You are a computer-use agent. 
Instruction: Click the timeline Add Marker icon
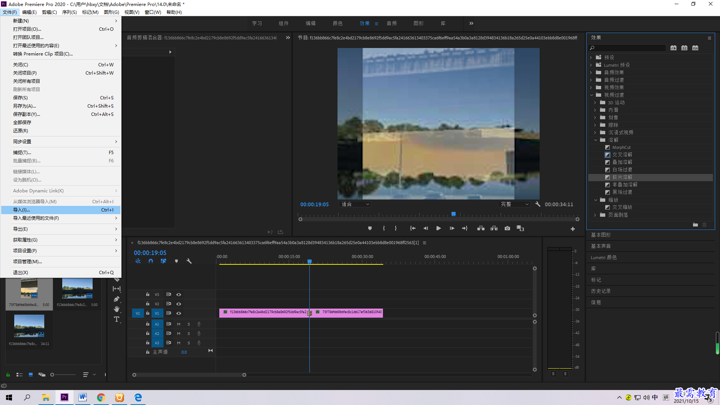(x=176, y=261)
